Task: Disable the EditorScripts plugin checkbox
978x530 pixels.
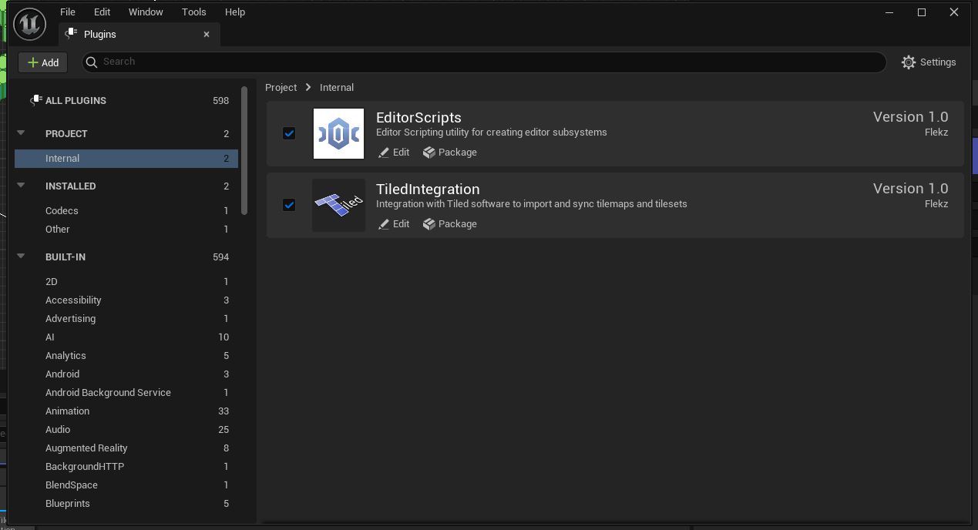Action: (289, 133)
